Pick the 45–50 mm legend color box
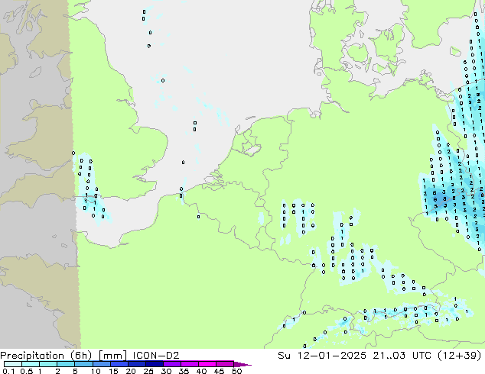Viewport: 485px width, 374px height. [225, 364]
